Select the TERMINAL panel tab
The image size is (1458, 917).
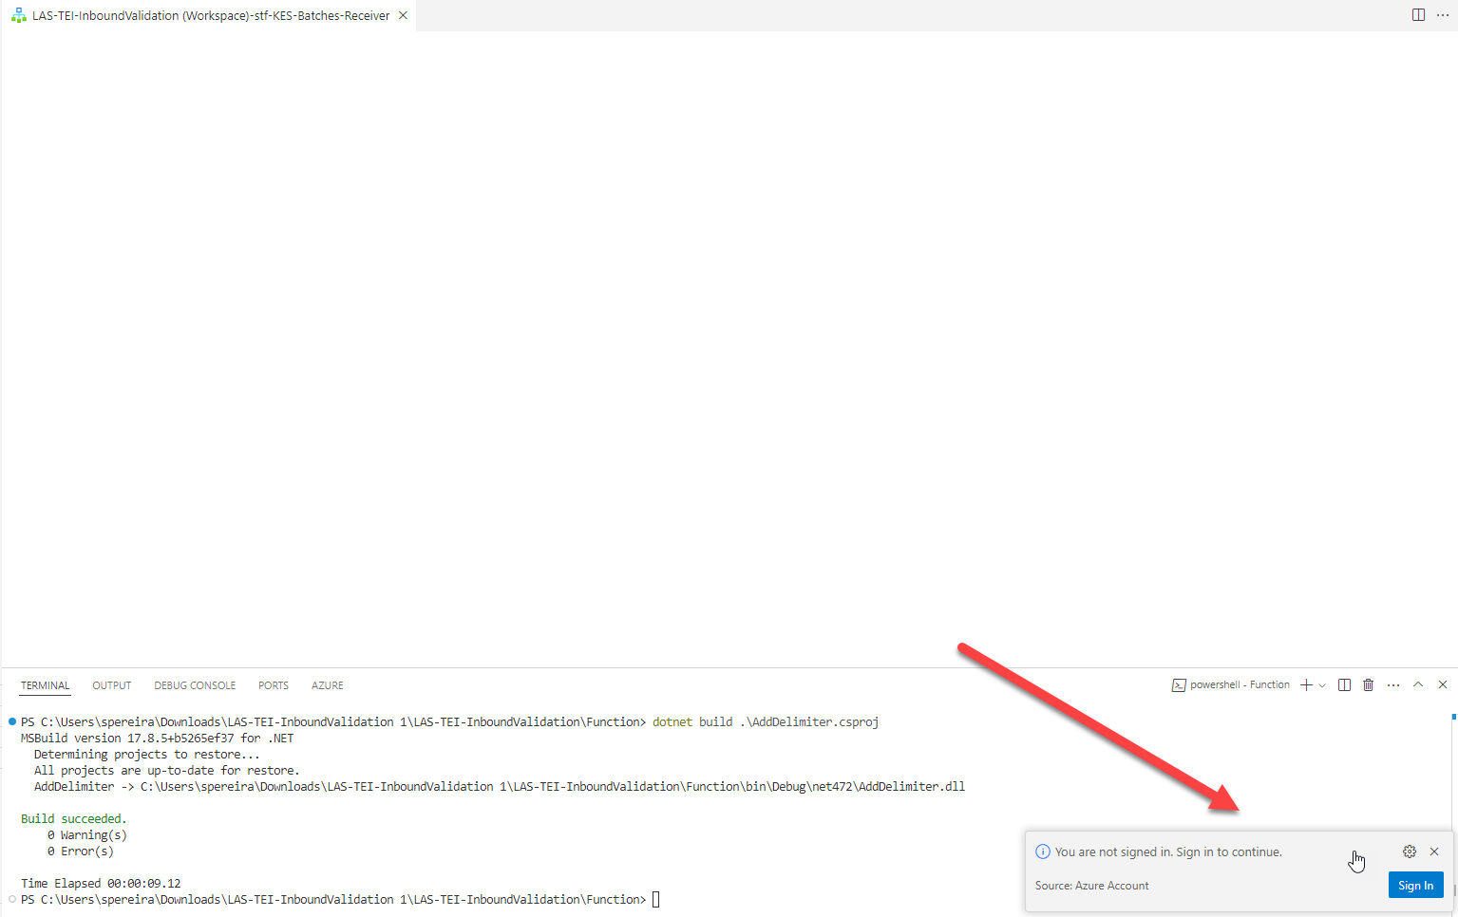click(46, 685)
